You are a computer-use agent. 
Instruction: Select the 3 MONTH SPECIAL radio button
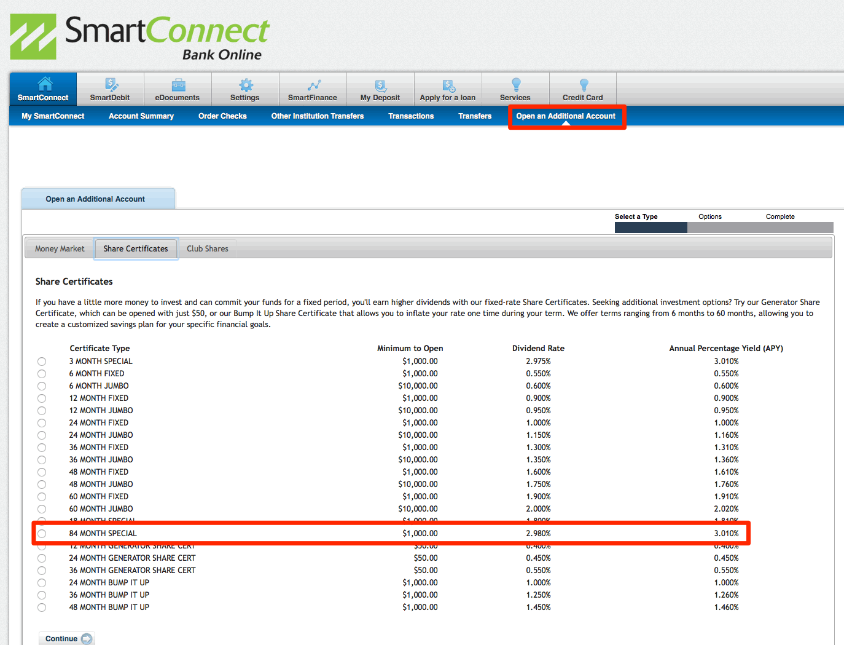[x=42, y=362]
